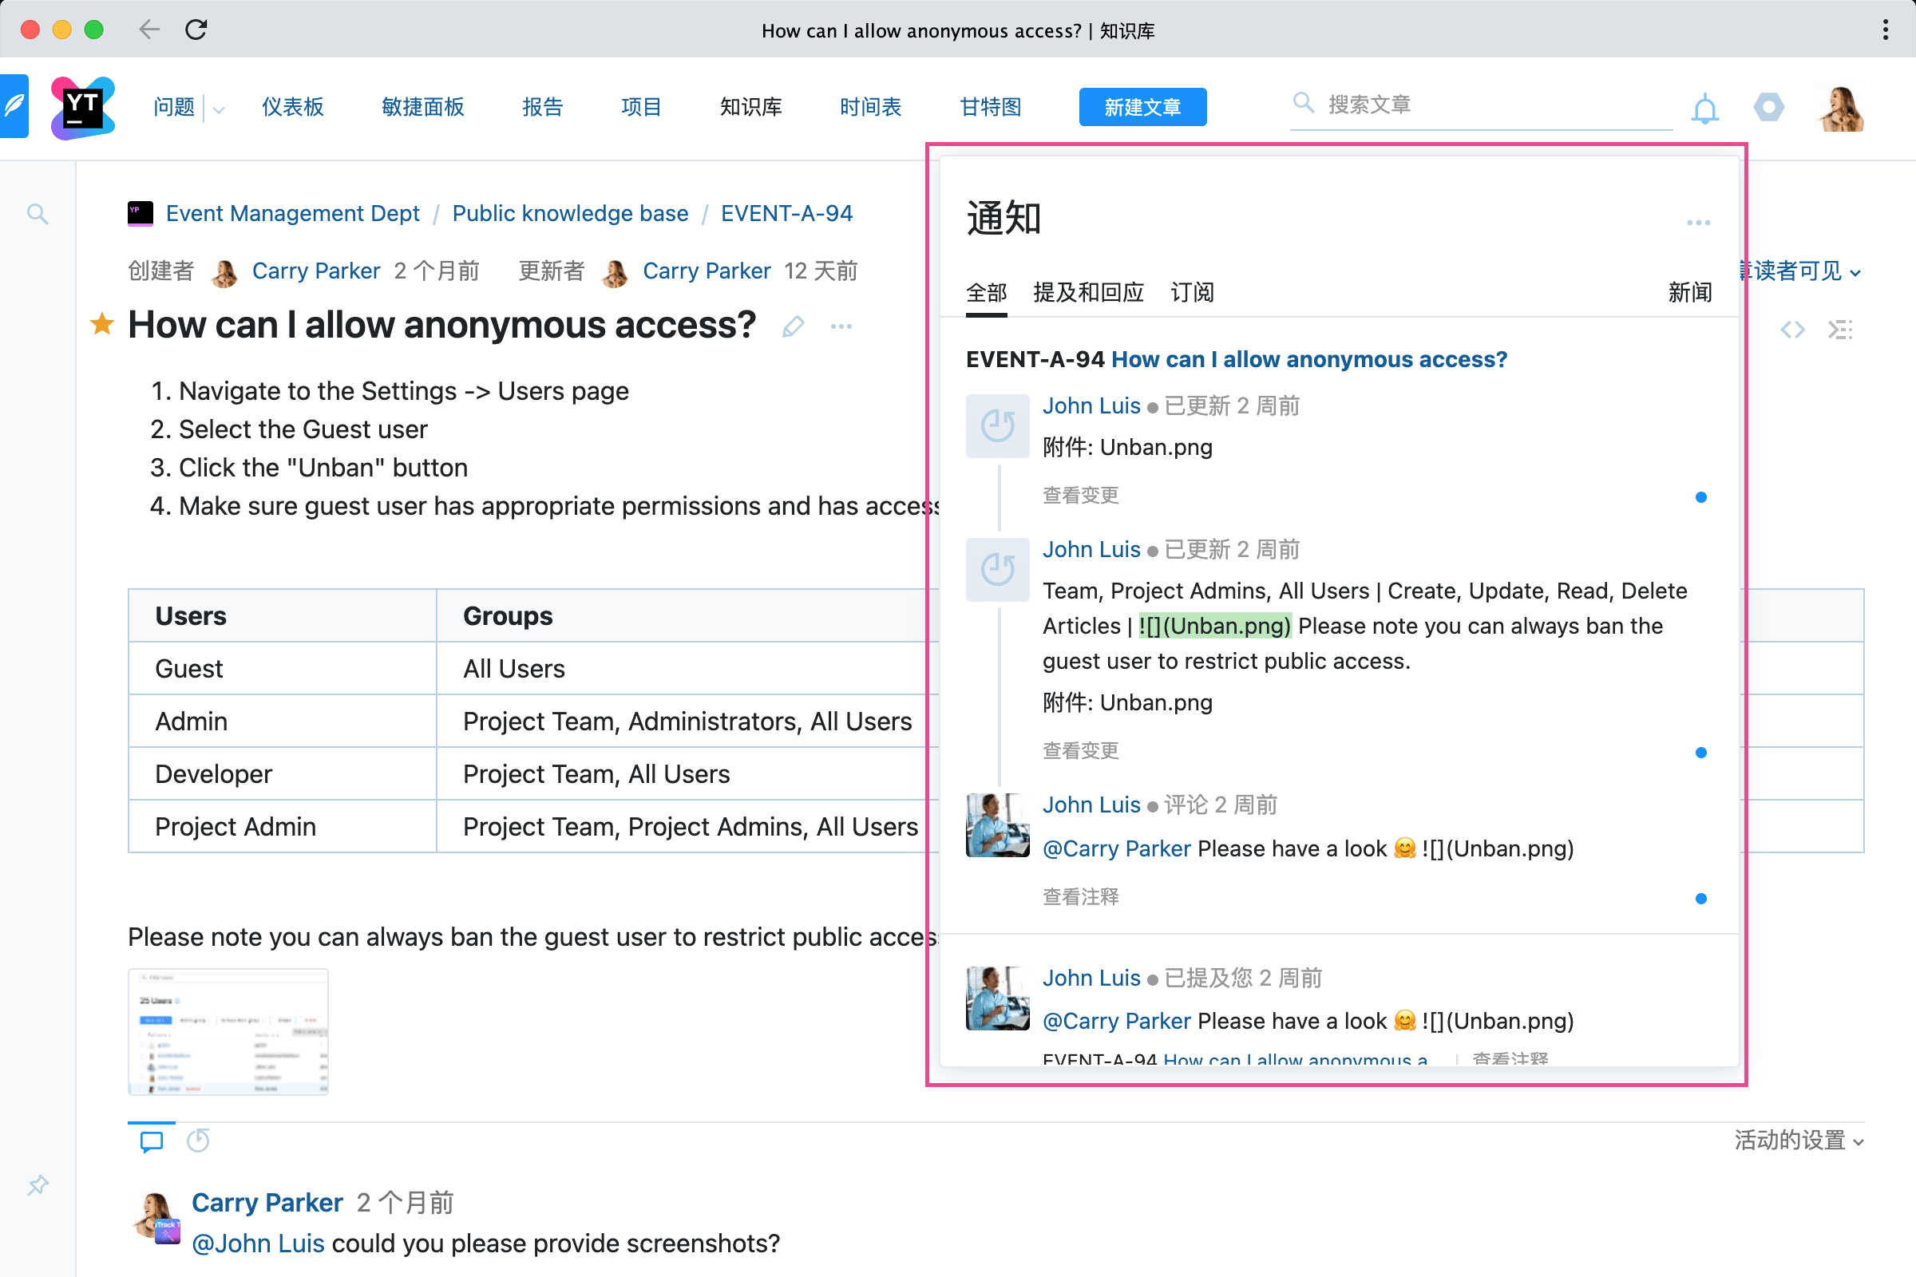
Task: Toggle unread dot on John Luis comment
Action: pos(1700,899)
